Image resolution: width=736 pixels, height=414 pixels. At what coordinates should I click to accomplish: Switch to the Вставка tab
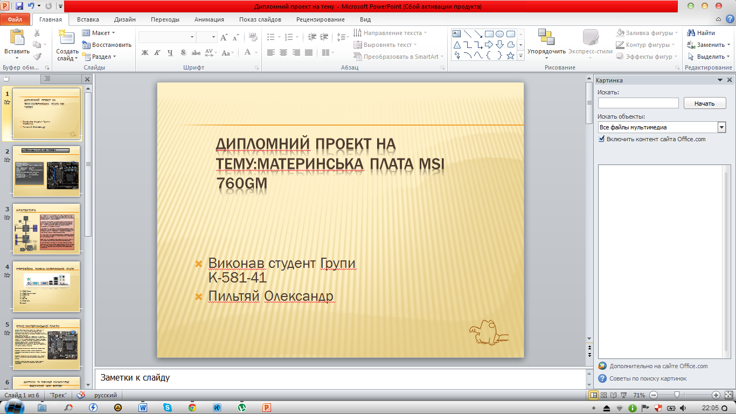pos(88,19)
